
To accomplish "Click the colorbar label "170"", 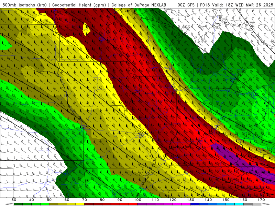I will (x=261, y=200).
